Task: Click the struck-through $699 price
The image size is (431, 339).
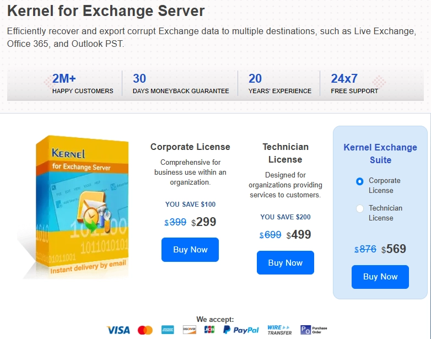Action: [x=271, y=235]
